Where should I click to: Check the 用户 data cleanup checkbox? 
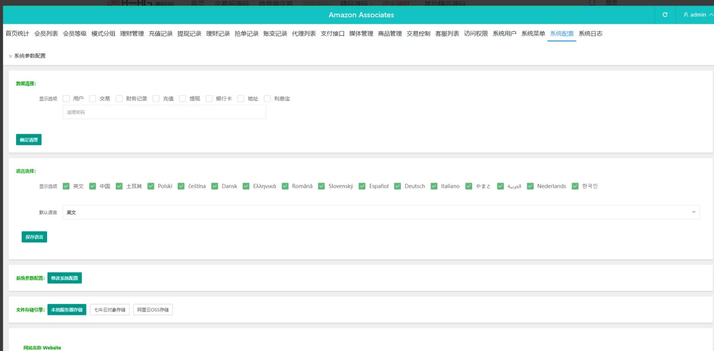(x=66, y=99)
